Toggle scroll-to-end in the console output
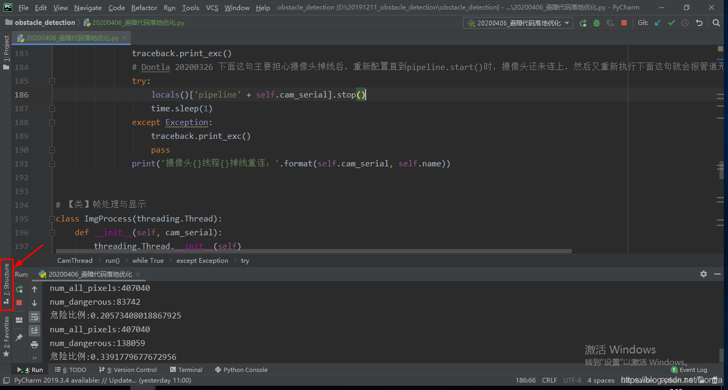 (x=34, y=330)
